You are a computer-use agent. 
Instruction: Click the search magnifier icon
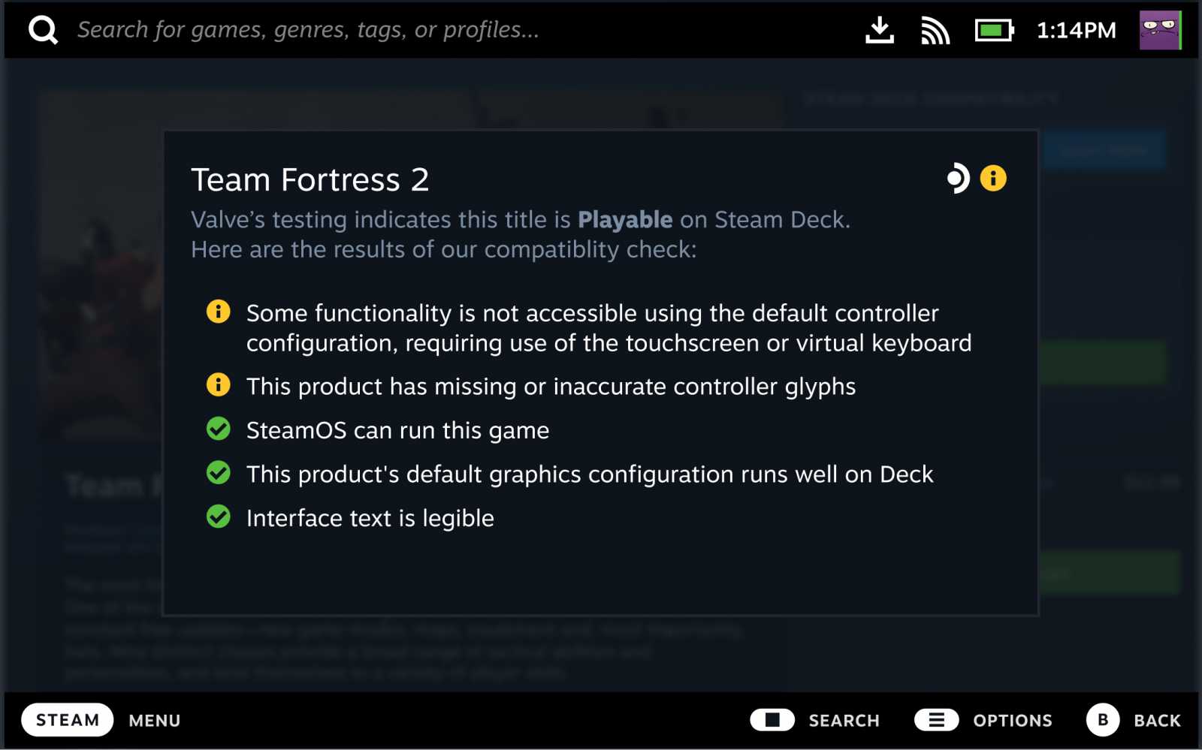[43, 30]
